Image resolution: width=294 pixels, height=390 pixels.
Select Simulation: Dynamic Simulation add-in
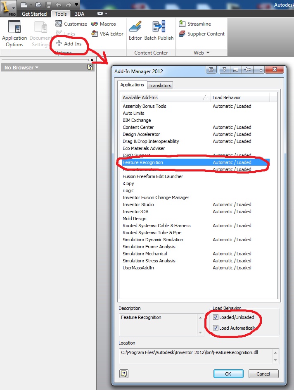[196, 240]
